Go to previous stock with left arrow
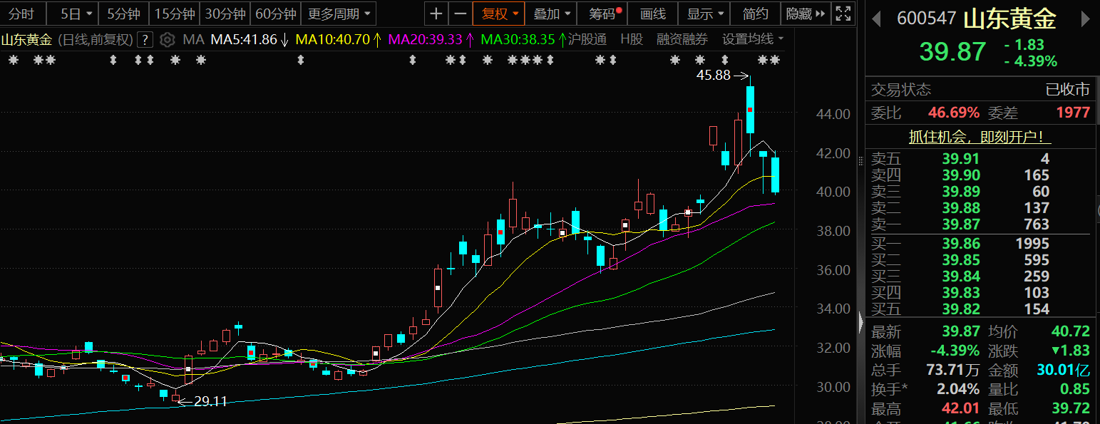Image resolution: width=1100 pixels, height=424 pixels. point(876,19)
